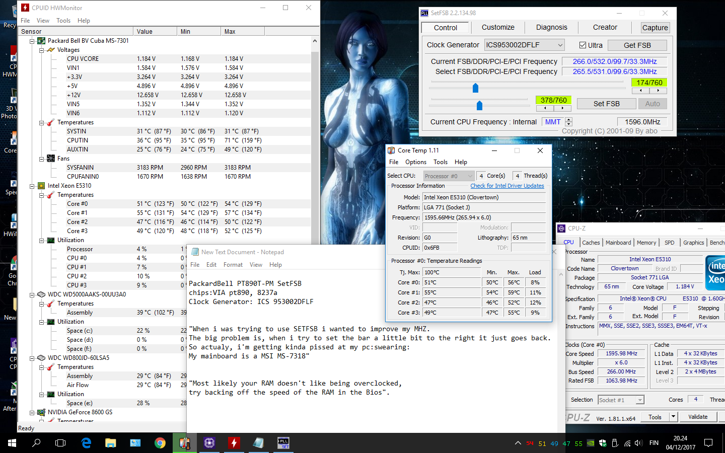Click the upper FSB slider thumb beside 174/760
This screenshot has width=725, height=453.
pos(475,88)
